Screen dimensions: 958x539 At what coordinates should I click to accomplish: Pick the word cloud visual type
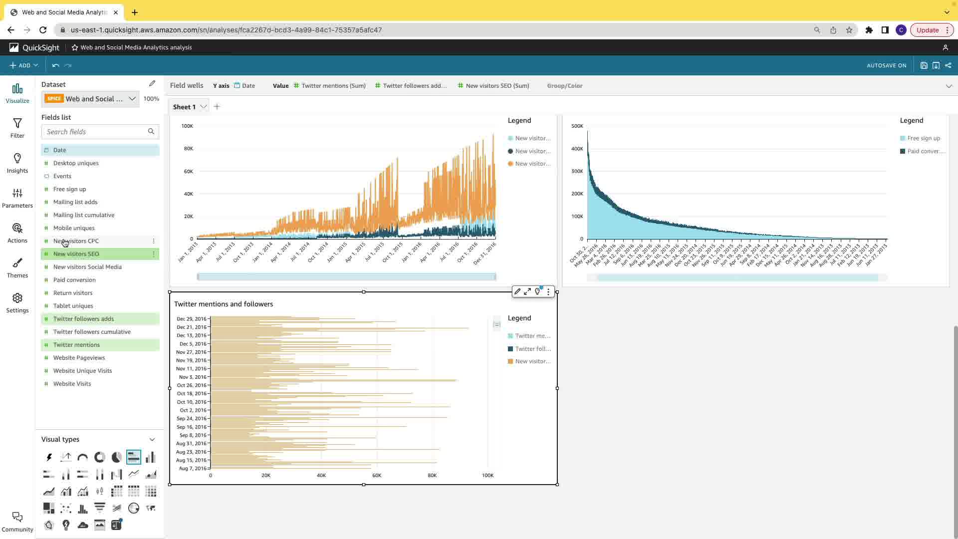(x=83, y=525)
